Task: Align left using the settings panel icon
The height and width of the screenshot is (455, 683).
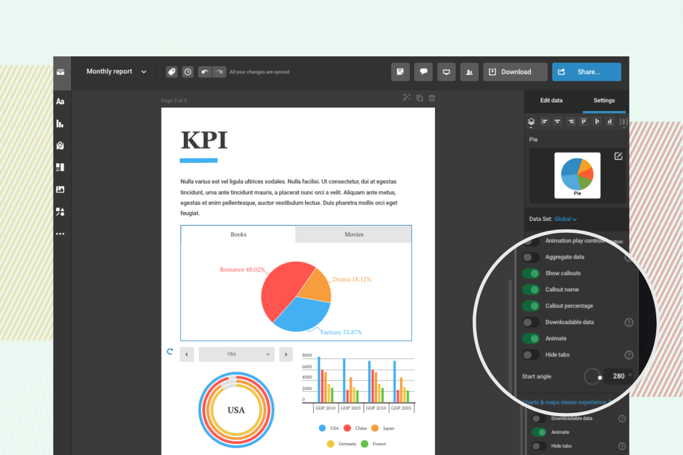Action: click(545, 121)
